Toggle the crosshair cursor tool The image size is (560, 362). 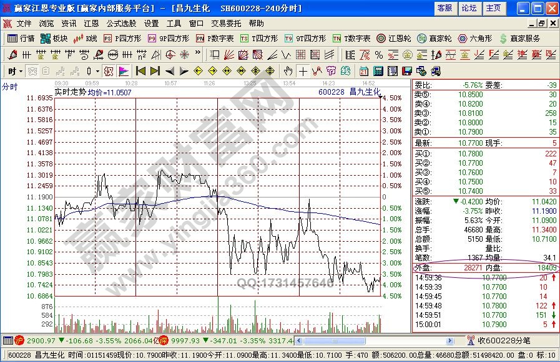click(x=303, y=70)
